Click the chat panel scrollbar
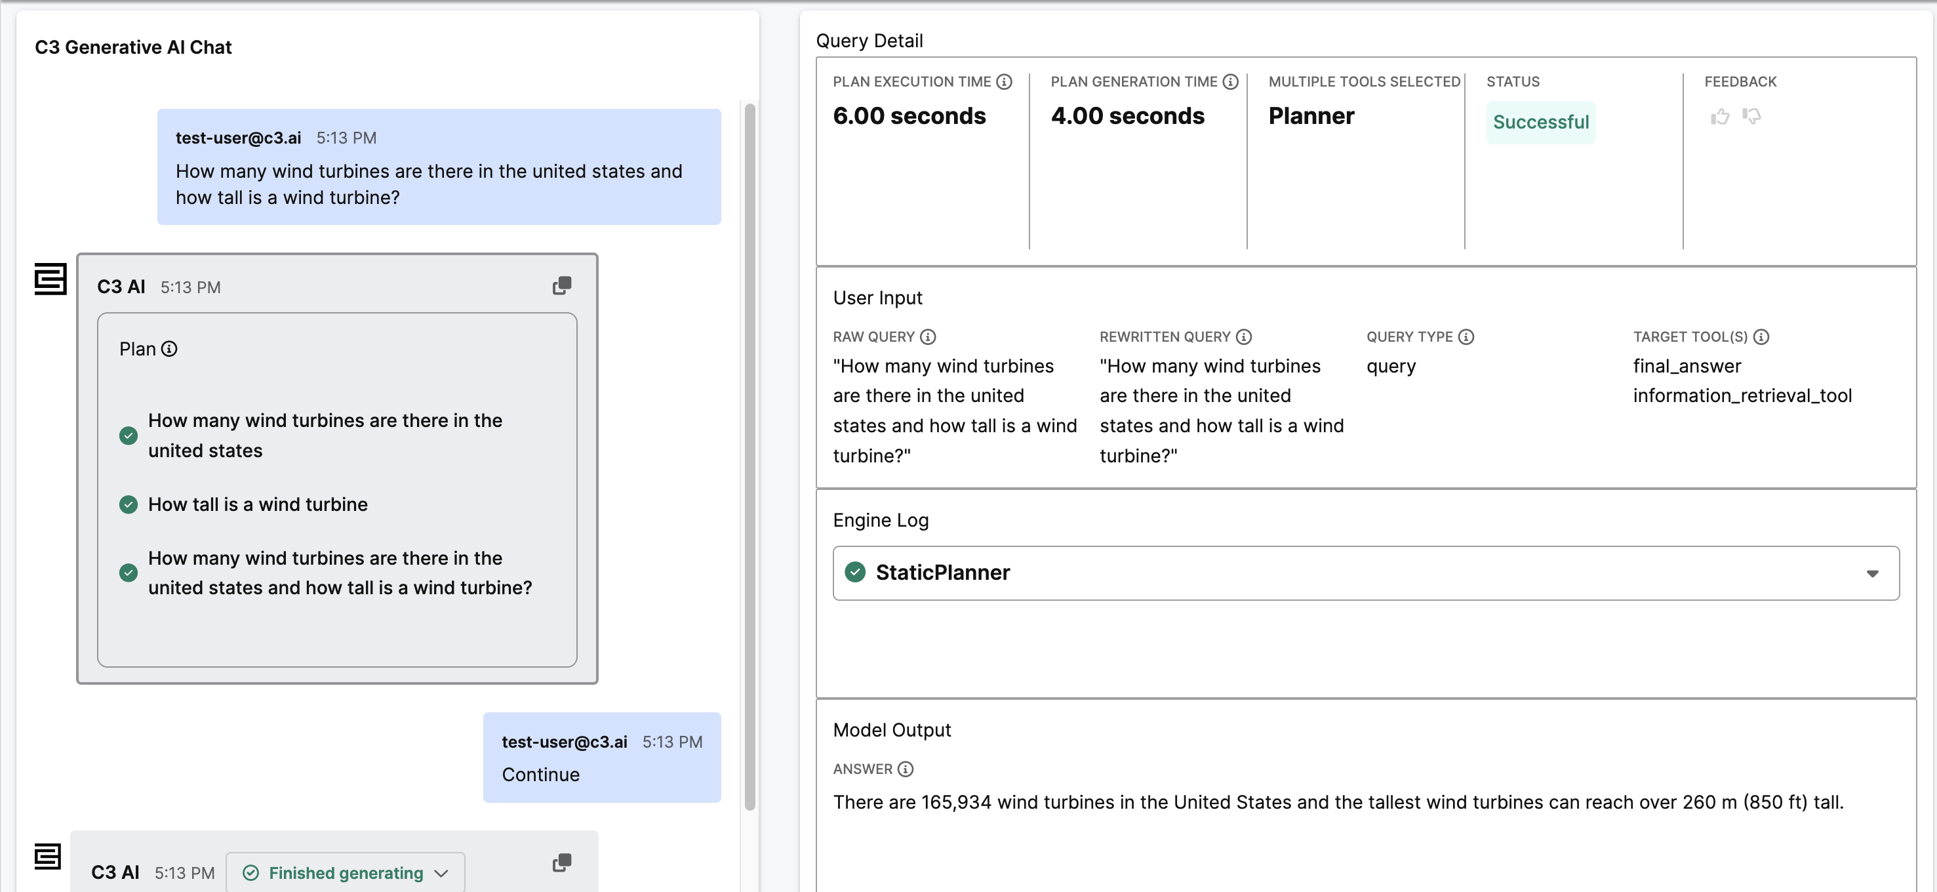 750,451
